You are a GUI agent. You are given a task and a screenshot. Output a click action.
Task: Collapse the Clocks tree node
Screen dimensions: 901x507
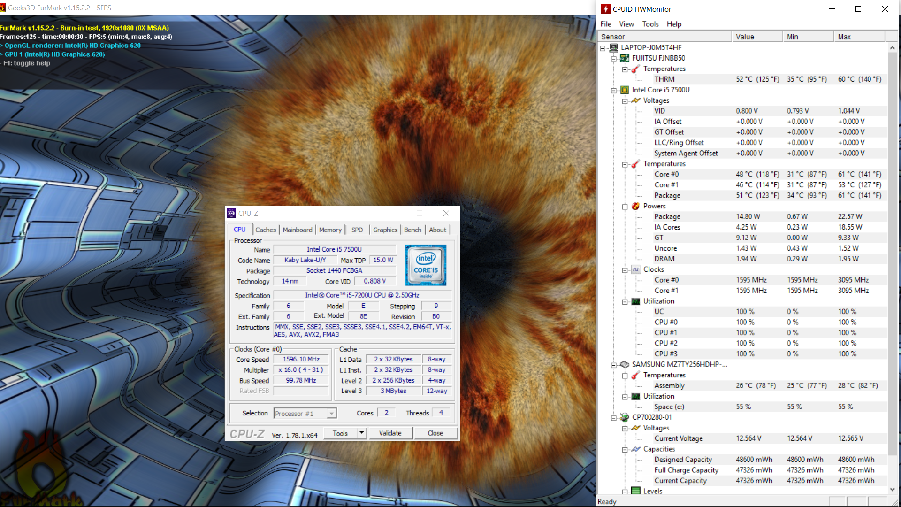pos(625,270)
